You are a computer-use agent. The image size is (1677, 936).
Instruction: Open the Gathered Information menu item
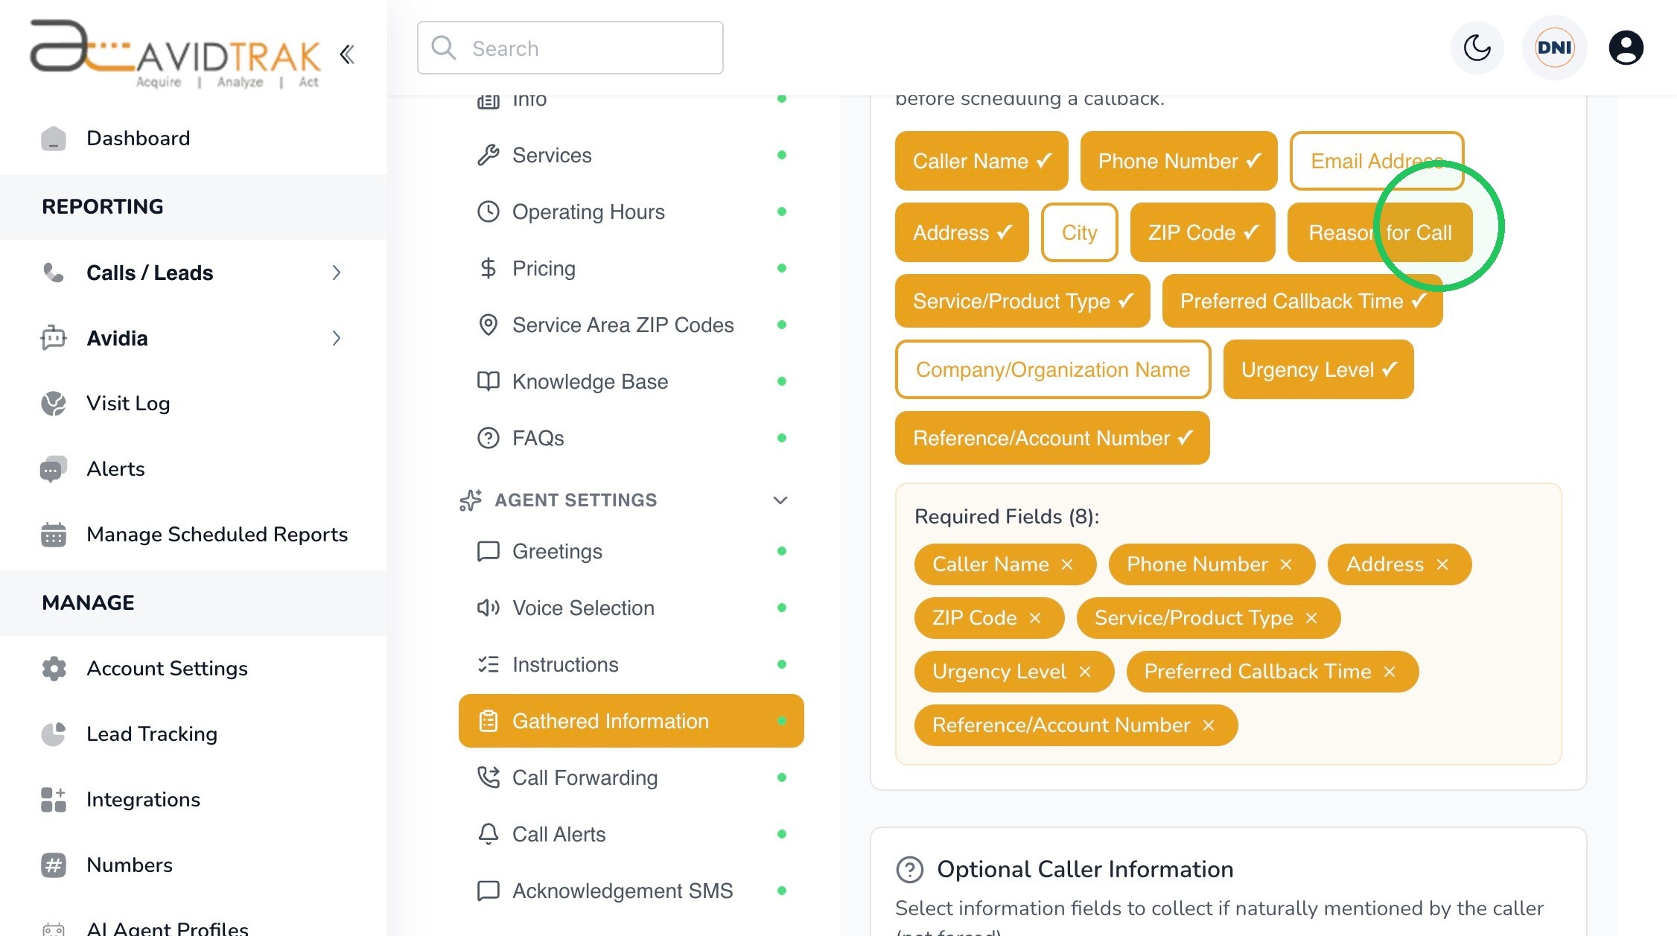coord(631,721)
